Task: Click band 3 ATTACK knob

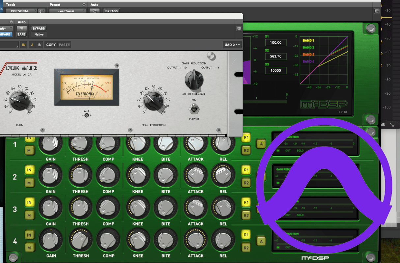Action: coord(196,208)
